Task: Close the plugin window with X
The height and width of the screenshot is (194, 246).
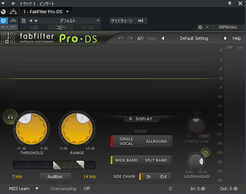Action: click(x=240, y=3)
